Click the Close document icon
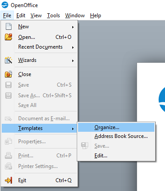The width and height of the screenshot is (165, 191). pos(8,74)
